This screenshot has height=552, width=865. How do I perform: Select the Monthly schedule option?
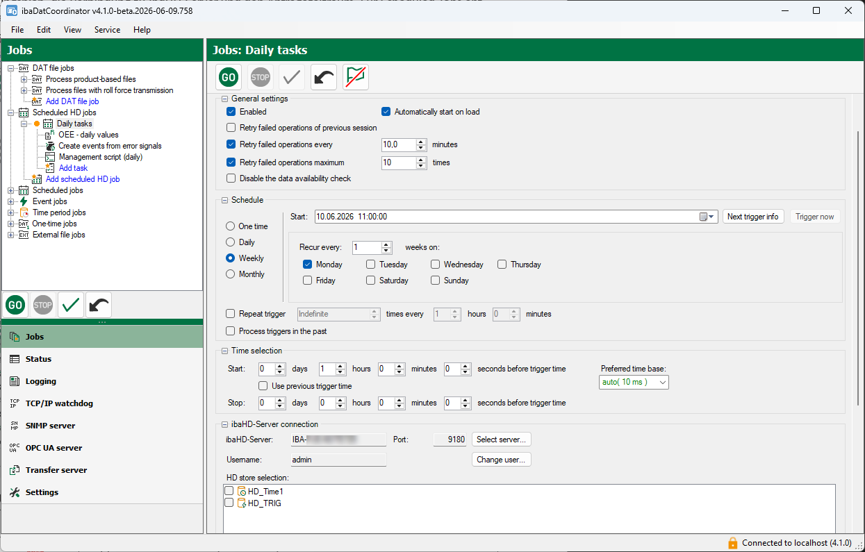point(231,274)
